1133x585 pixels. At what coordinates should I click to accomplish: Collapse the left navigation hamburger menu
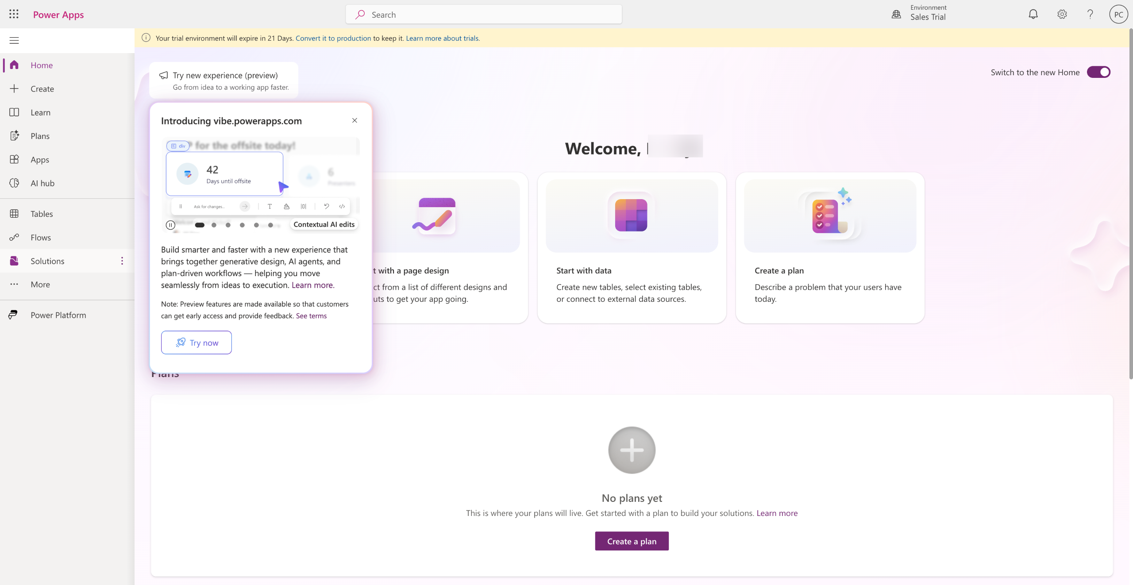click(14, 41)
